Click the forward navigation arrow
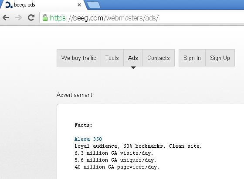244x179 pixels. tap(18, 18)
